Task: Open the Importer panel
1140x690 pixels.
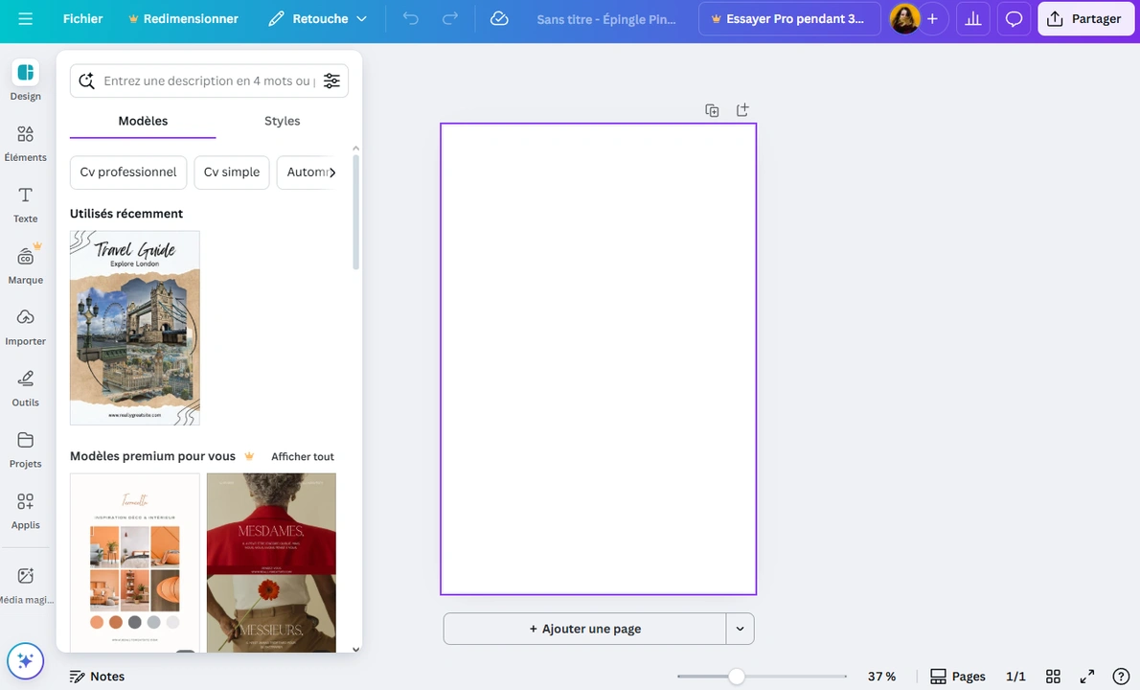Action: pyautogui.click(x=25, y=326)
